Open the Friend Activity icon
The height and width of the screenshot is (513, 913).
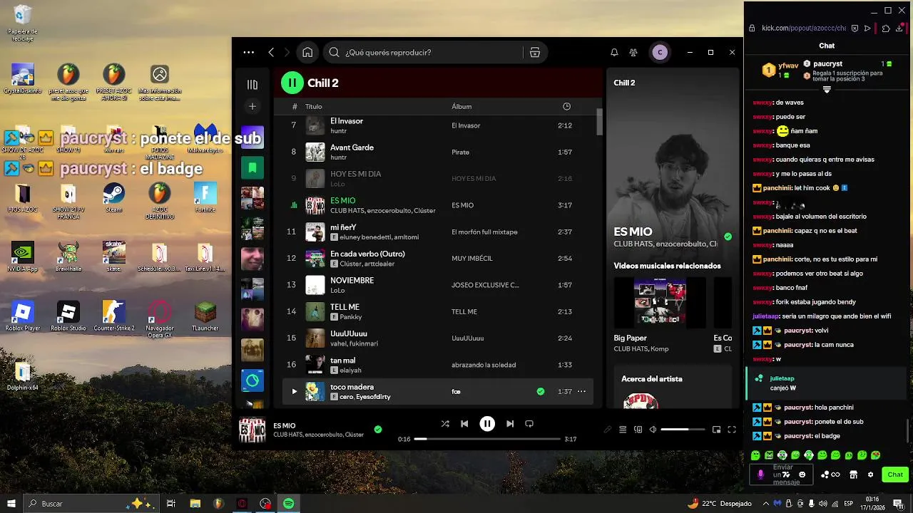[x=633, y=52]
